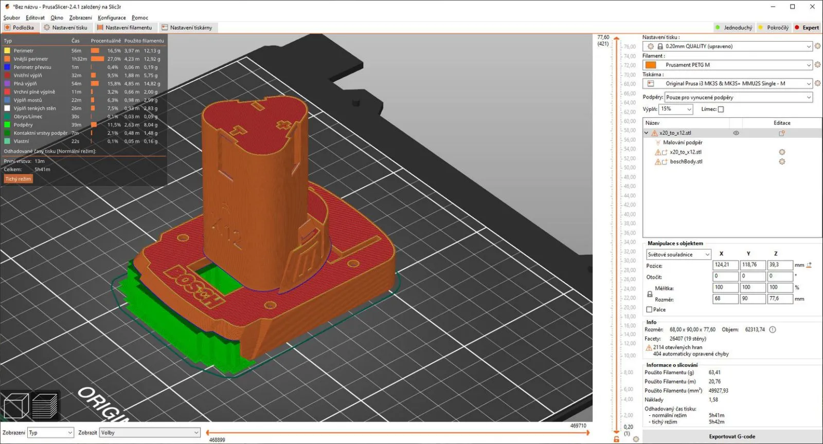
Task: Click the orange Prusament PETG filament color swatch
Action: pyautogui.click(x=651, y=65)
